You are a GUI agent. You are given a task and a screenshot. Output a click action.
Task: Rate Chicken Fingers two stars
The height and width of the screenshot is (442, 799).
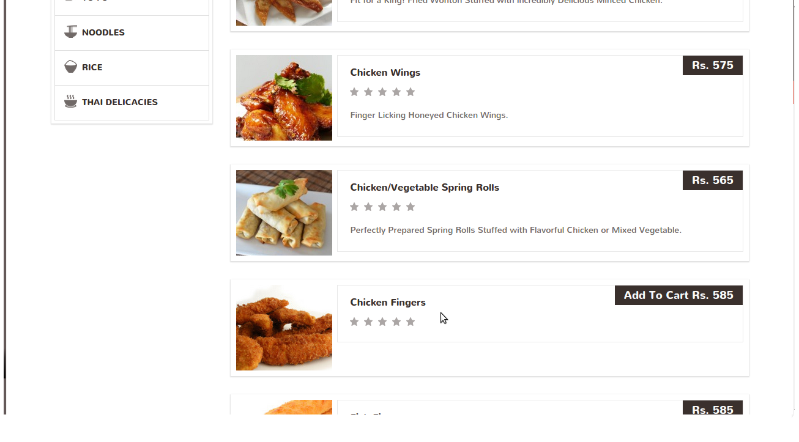click(x=368, y=322)
